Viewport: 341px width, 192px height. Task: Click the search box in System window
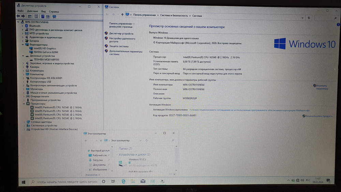pyautogui.click(x=326, y=18)
